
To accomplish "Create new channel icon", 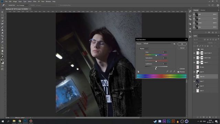I will point(213,32).
